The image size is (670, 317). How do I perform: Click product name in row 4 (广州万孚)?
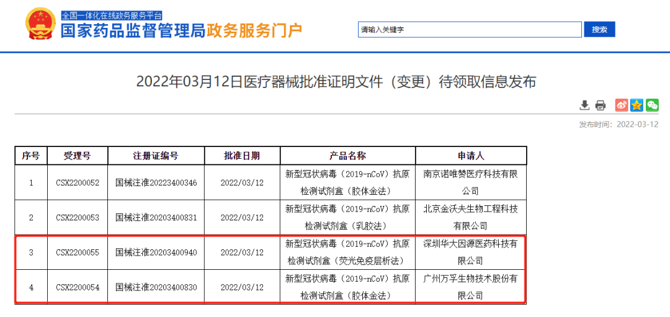347,287
